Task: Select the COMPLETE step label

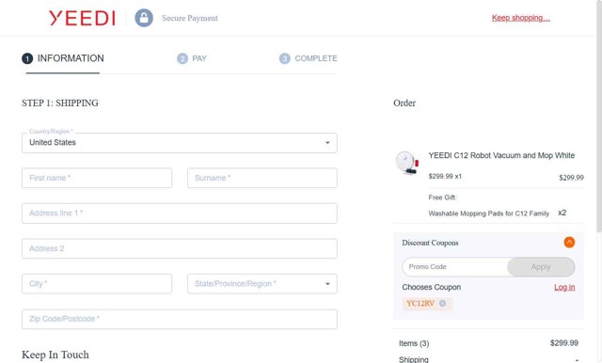Action: 316,58
